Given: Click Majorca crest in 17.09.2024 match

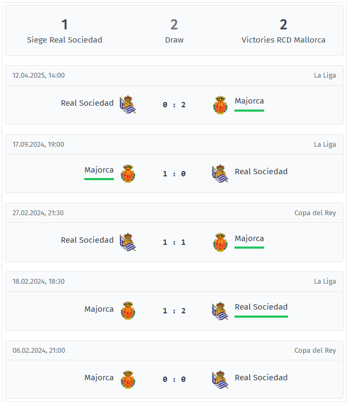Looking at the screenshot, I should [128, 174].
